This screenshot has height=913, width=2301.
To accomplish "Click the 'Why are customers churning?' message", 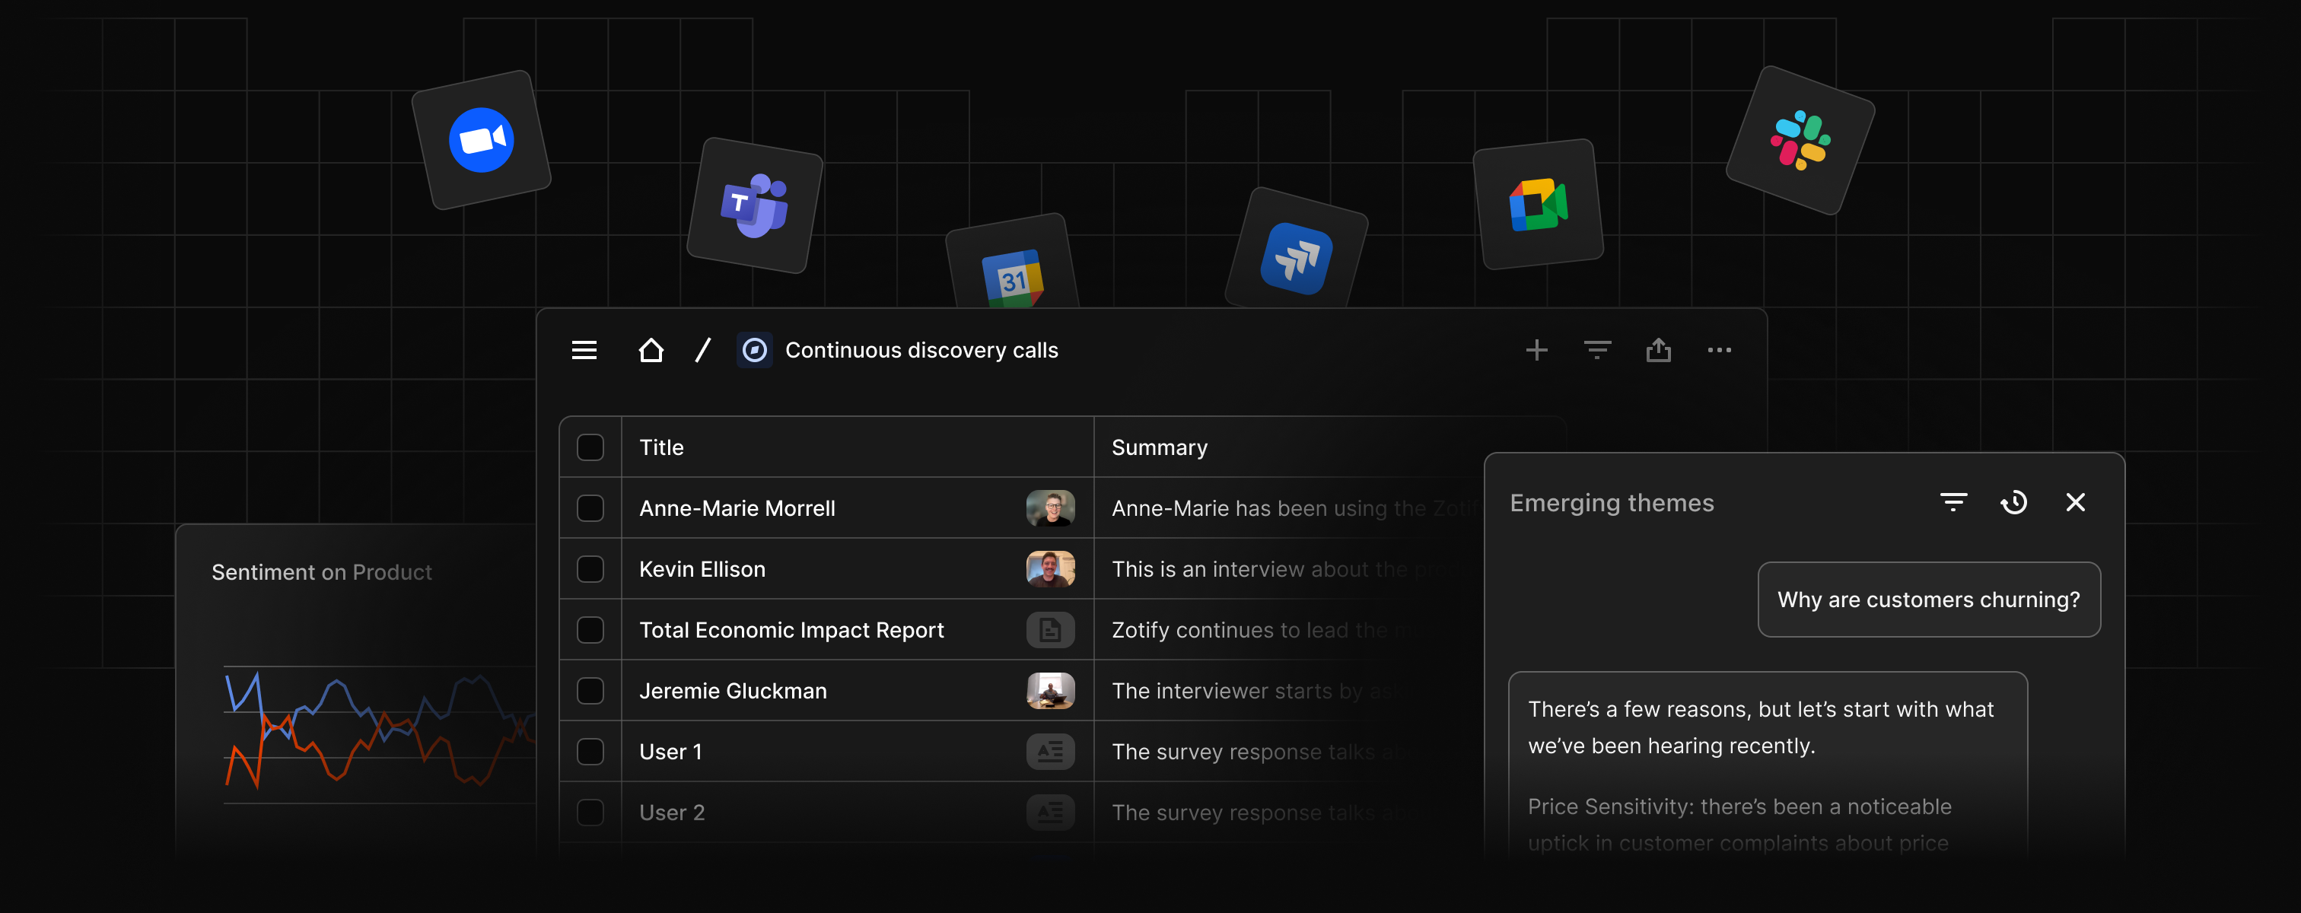I will tap(1928, 600).
